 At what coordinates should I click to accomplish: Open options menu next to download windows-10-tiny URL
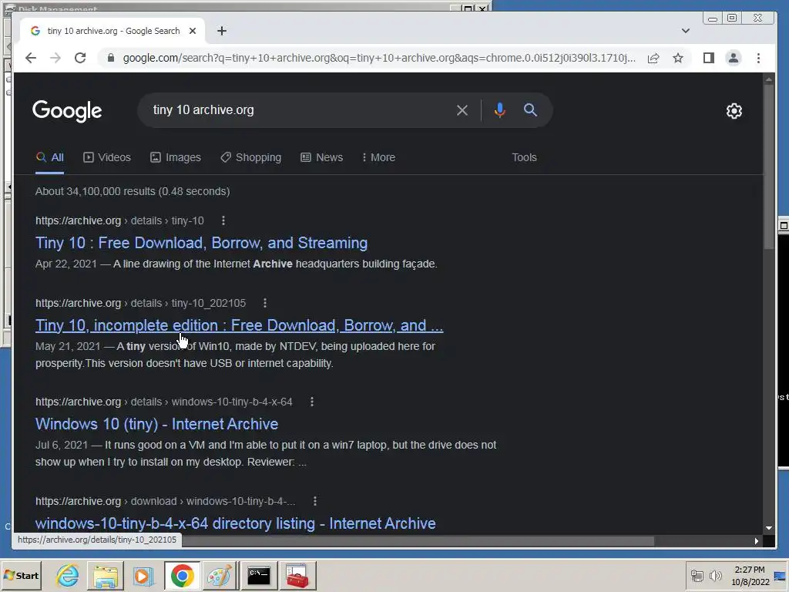(x=315, y=501)
